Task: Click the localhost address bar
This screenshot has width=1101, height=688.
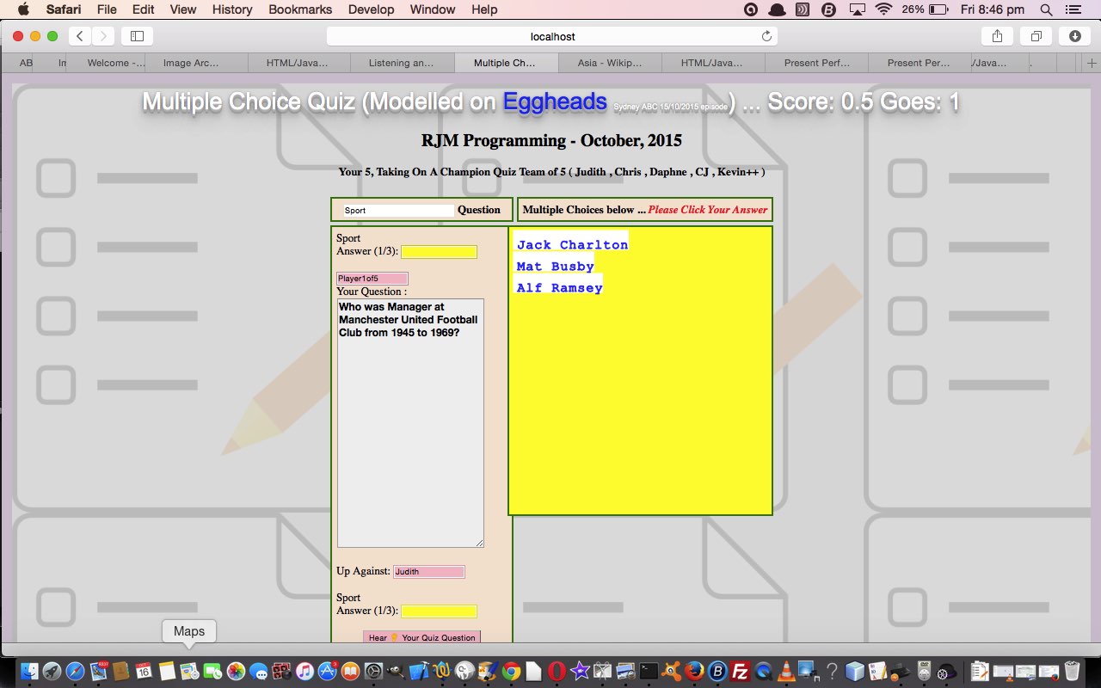Action: [x=552, y=36]
